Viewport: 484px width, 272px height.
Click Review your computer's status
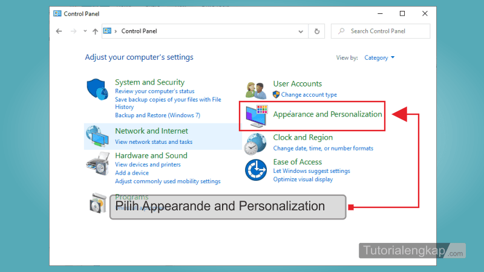155,91
